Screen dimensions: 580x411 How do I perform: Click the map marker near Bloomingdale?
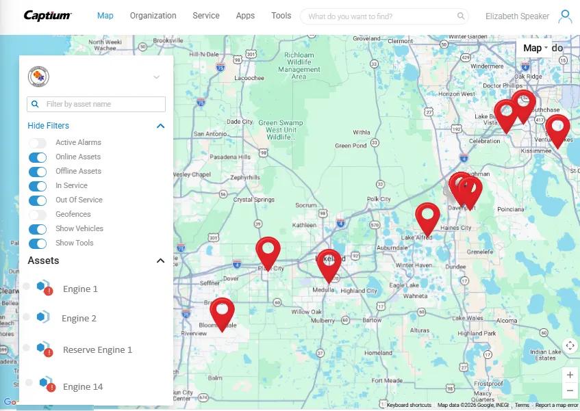point(221,313)
